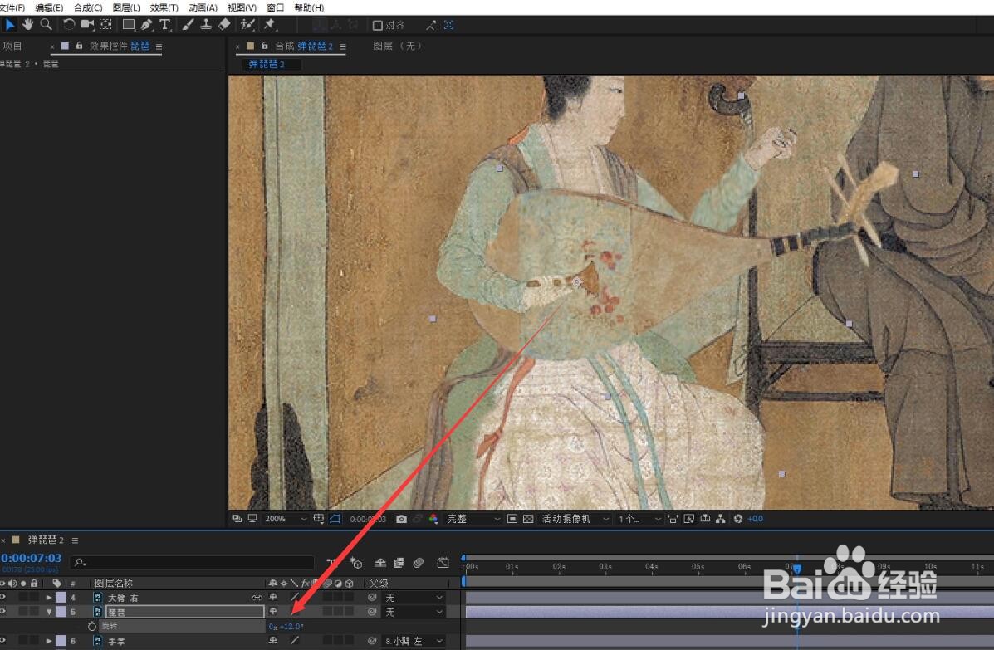
Task: Expand layer 6 手掌 properties
Action: 49,641
